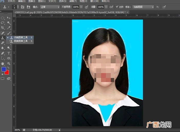This screenshot has width=180, height=132.
Task: Open the 图层(L) menu
Action: tap(42, 1)
